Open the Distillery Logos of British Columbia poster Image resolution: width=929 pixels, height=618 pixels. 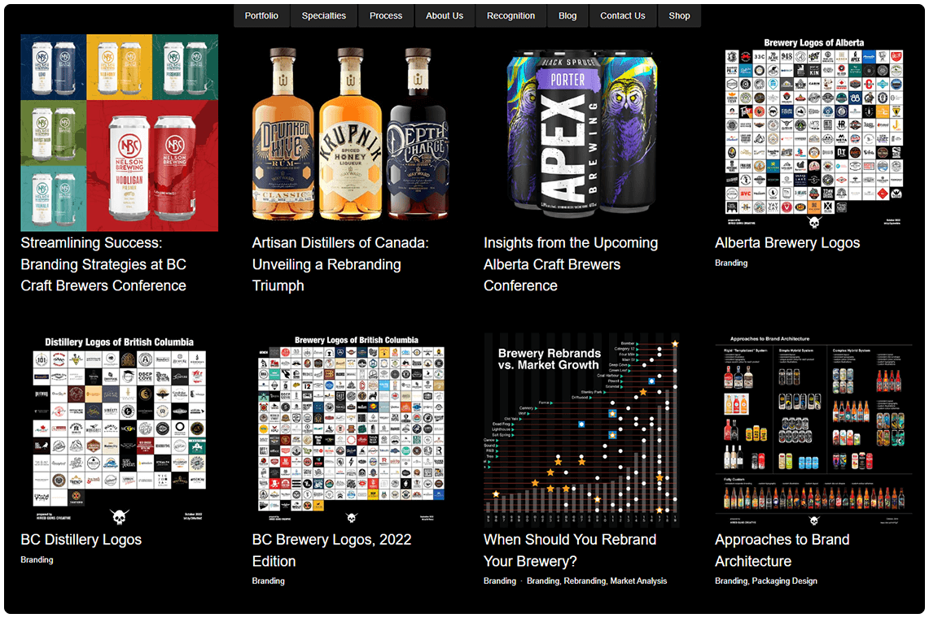tap(119, 430)
